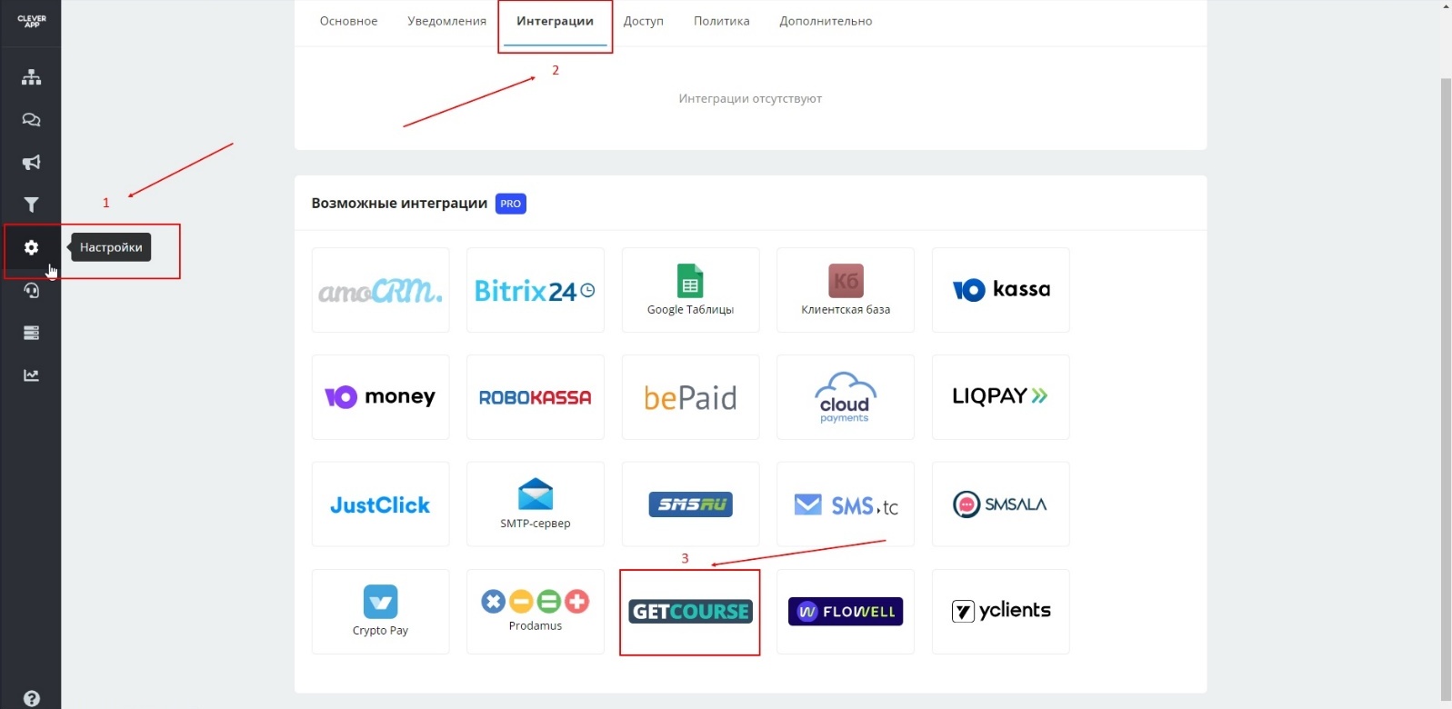Select the amoCRM integration tile

click(380, 290)
